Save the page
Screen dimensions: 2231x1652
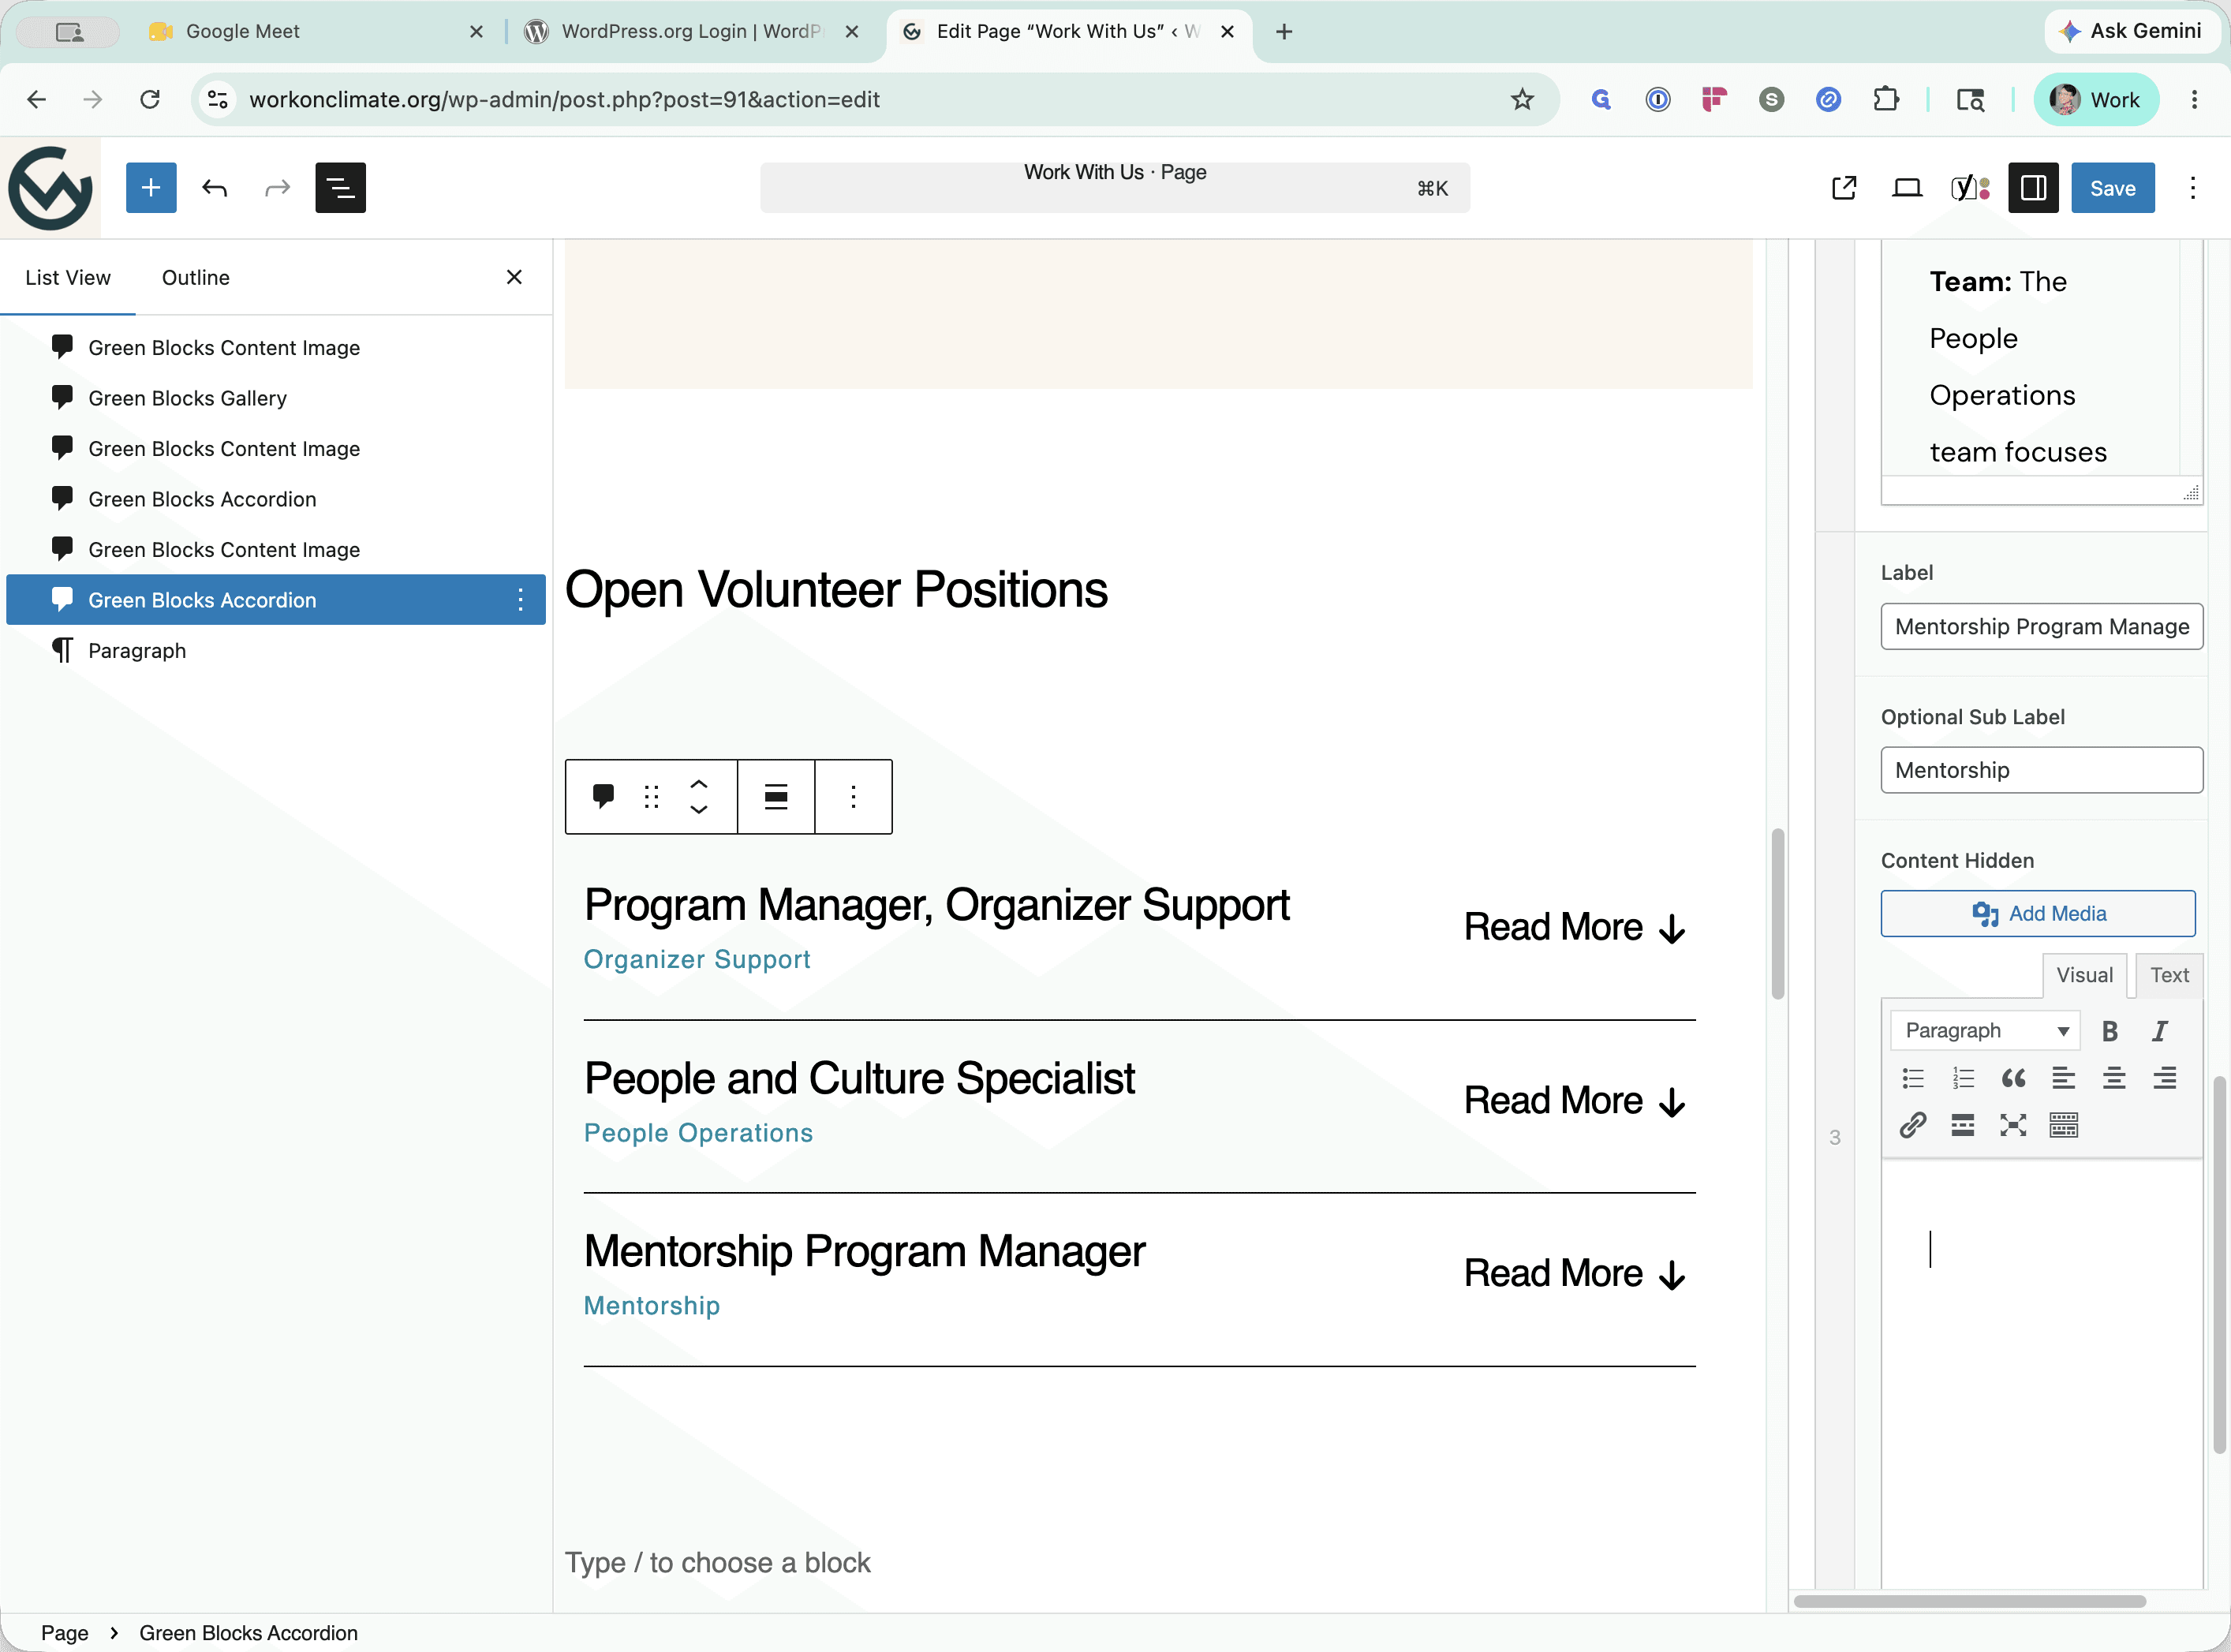(x=2112, y=188)
